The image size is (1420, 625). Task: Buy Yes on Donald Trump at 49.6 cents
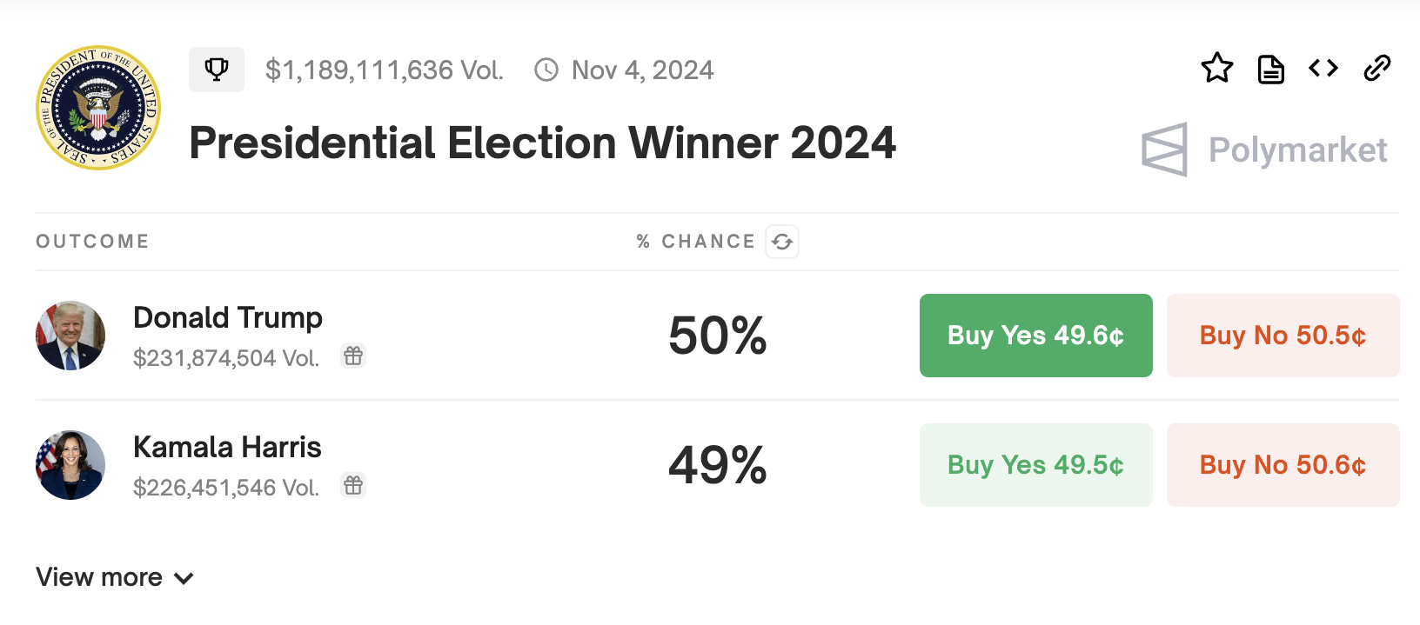1035,335
